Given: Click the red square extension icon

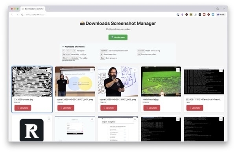Looking at the screenshot, I should [204, 15].
